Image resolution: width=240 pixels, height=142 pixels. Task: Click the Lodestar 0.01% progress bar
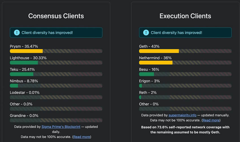point(56,97)
